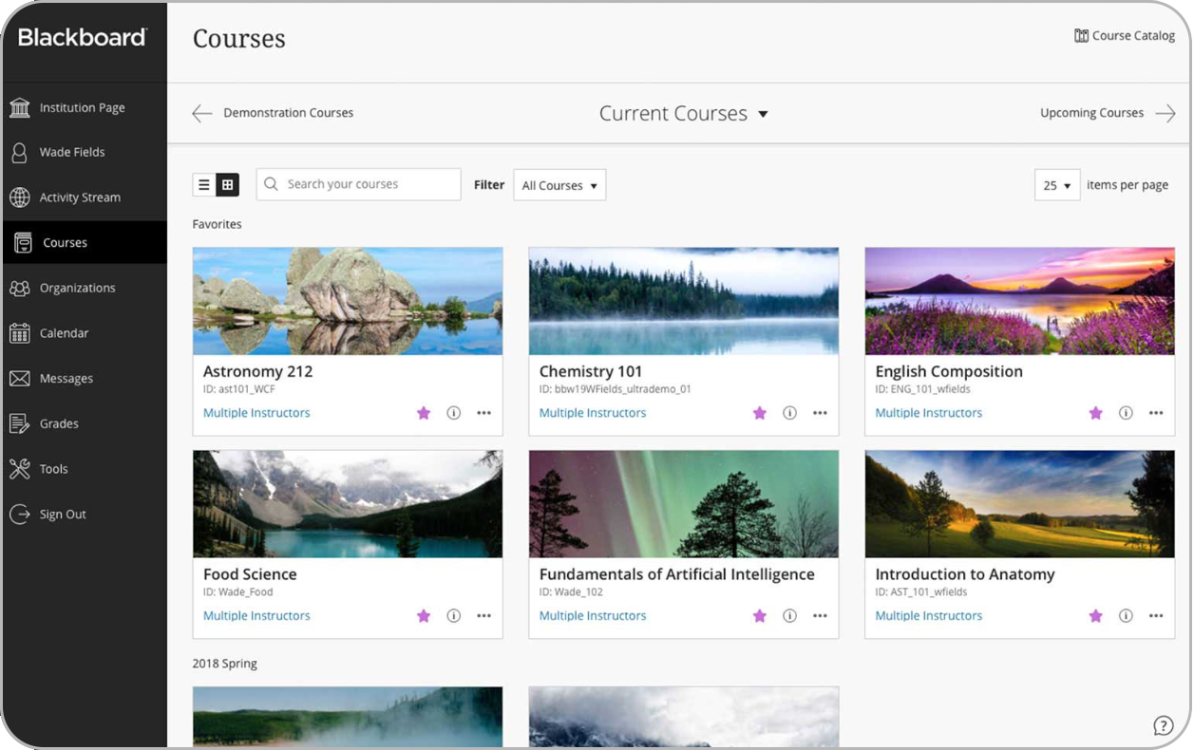The width and height of the screenshot is (1194, 750).
Task: Click the Search your courses field
Action: 366,184
